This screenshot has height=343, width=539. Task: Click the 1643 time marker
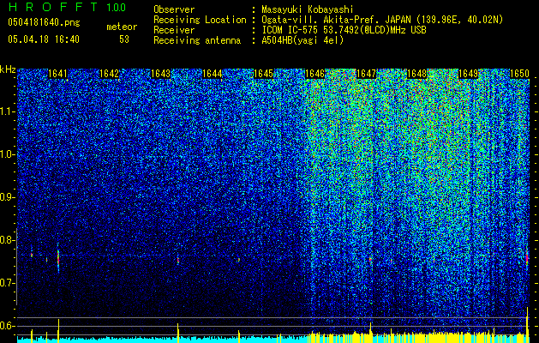(x=160, y=74)
